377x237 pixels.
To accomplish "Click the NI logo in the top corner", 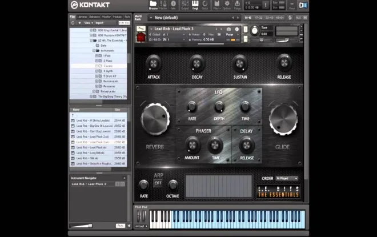I will click(303, 5).
